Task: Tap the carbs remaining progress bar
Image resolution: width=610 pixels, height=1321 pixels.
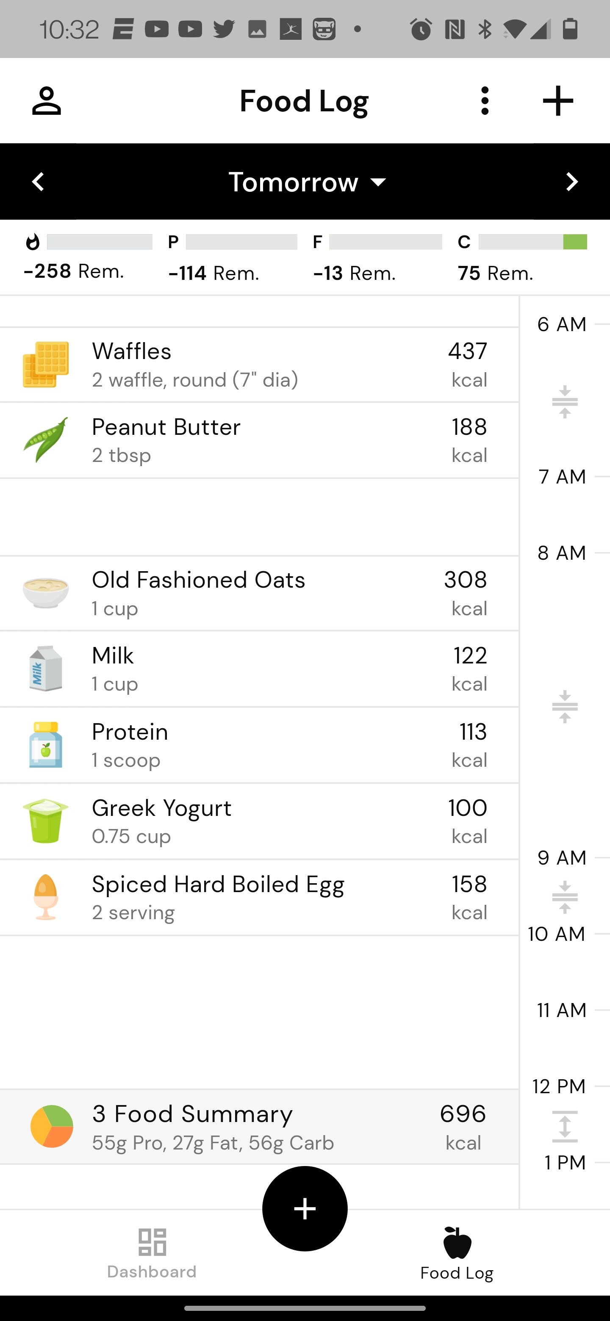Action: [x=532, y=242]
